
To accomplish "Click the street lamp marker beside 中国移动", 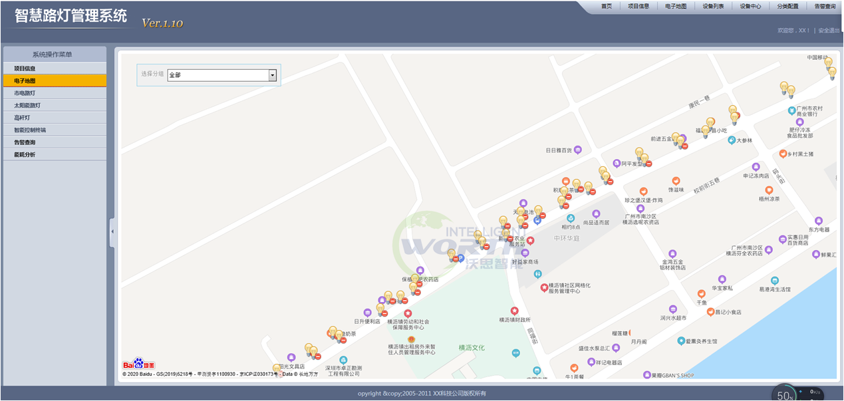I will click(829, 65).
